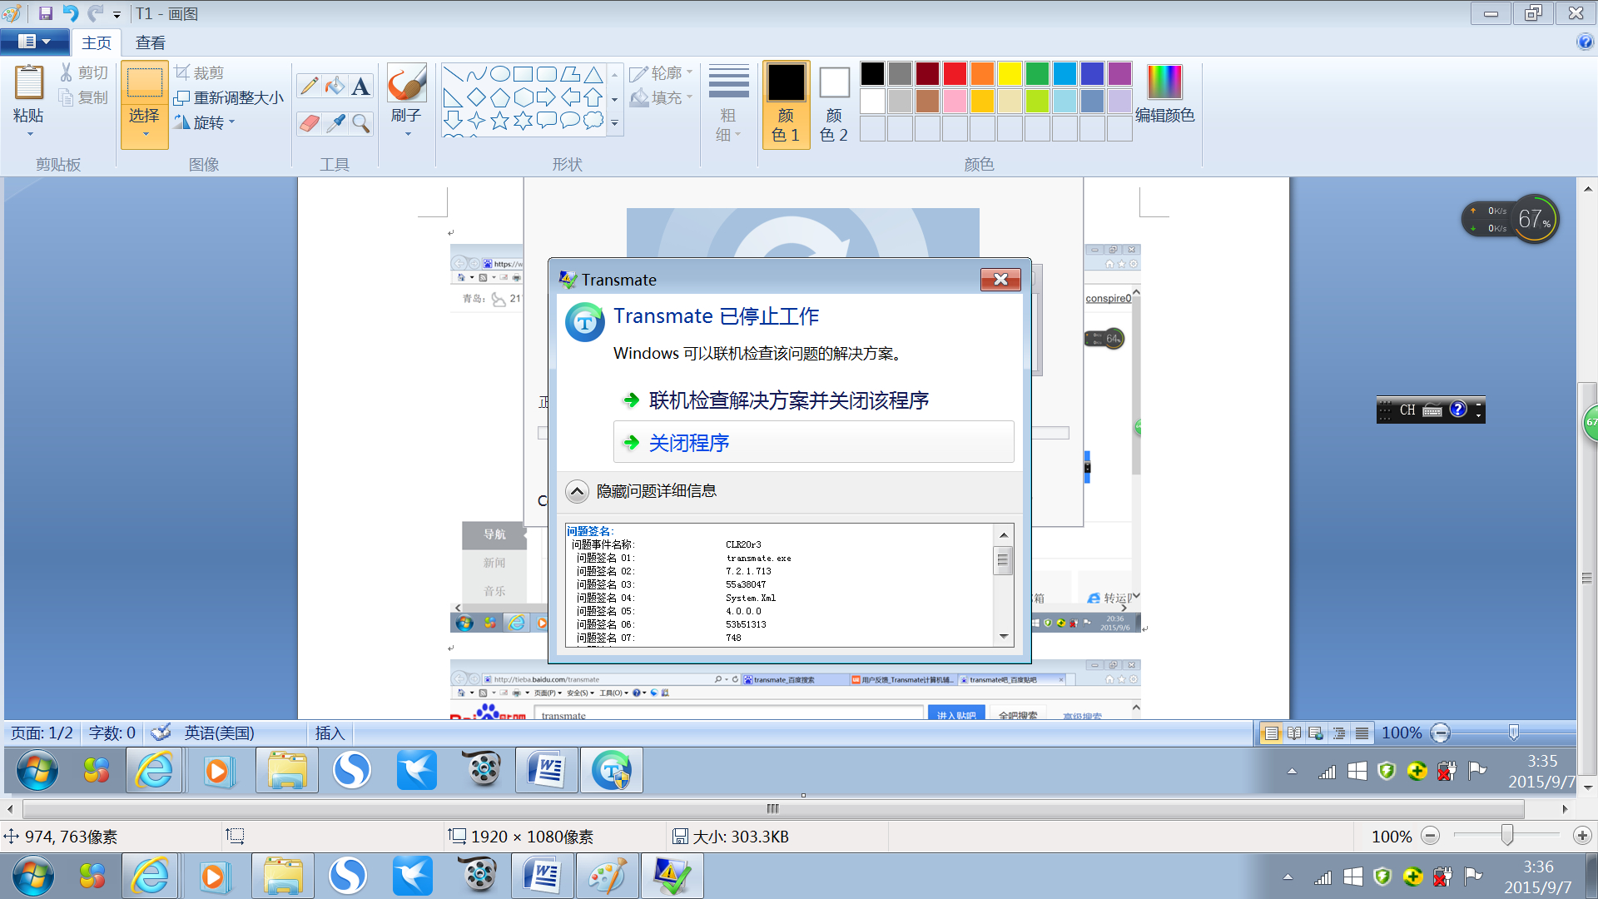Image resolution: width=1598 pixels, height=899 pixels.
Task: Click the zoom slider in Paint's status bar
Action: pyautogui.click(x=1506, y=835)
